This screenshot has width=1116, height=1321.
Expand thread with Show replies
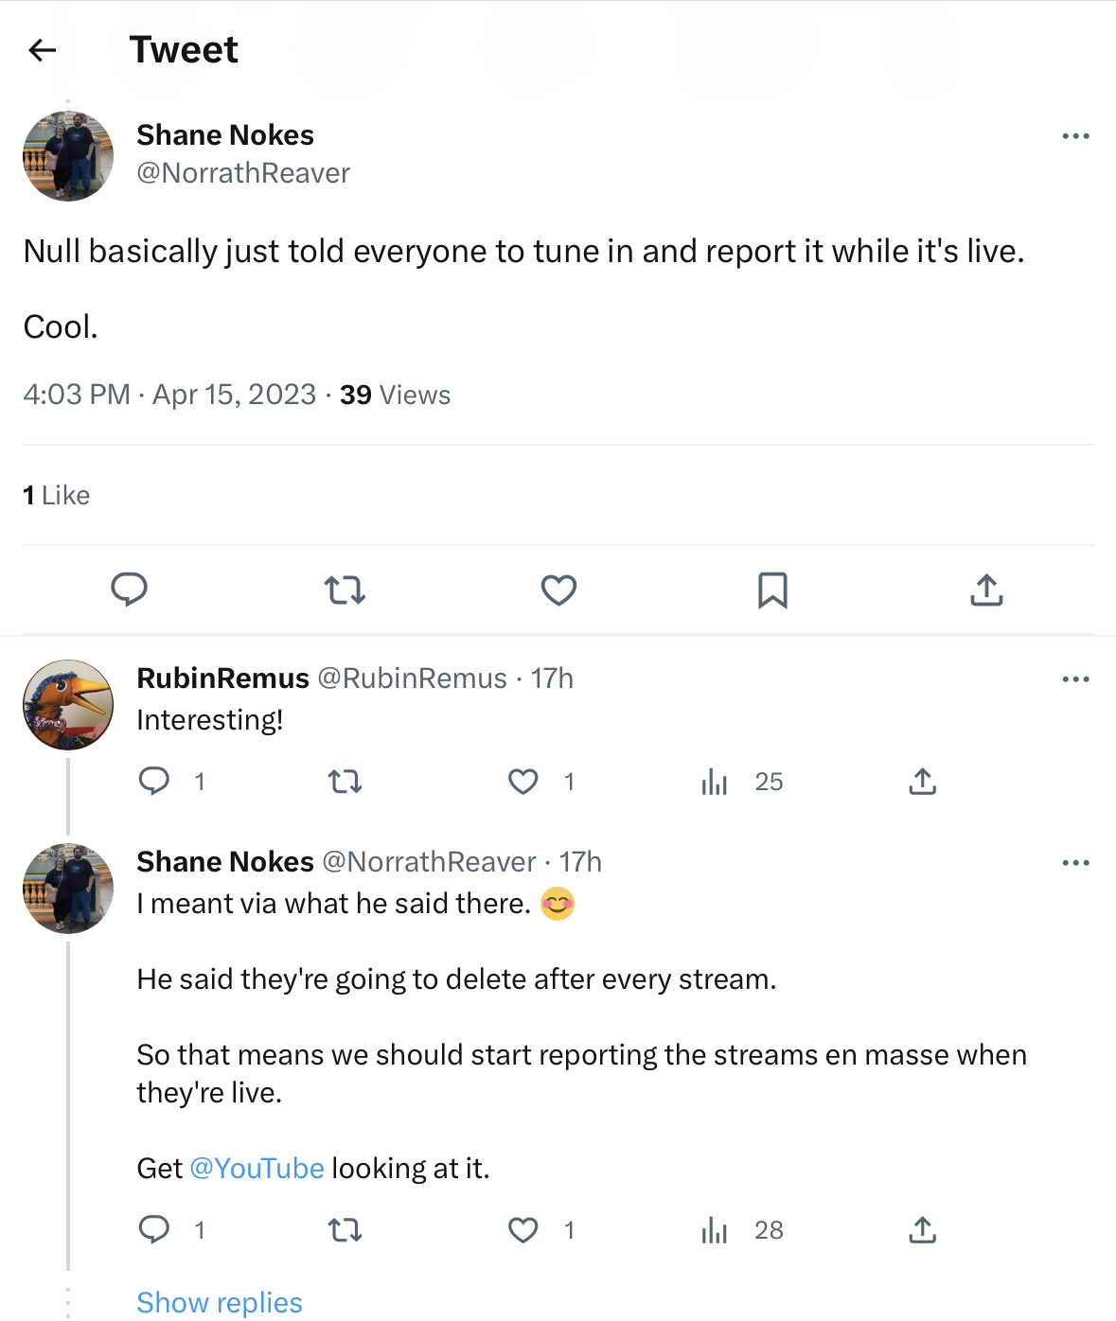[x=220, y=1302]
